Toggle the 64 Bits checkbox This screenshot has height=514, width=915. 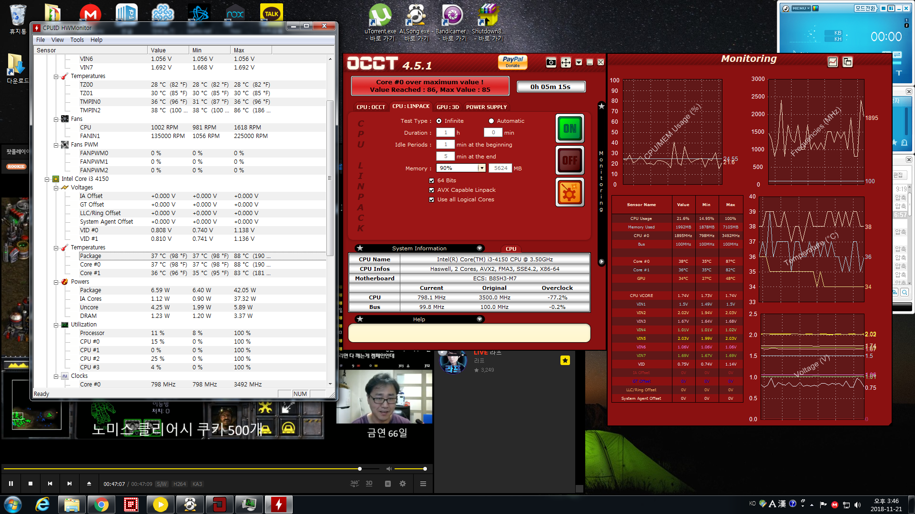[432, 181]
